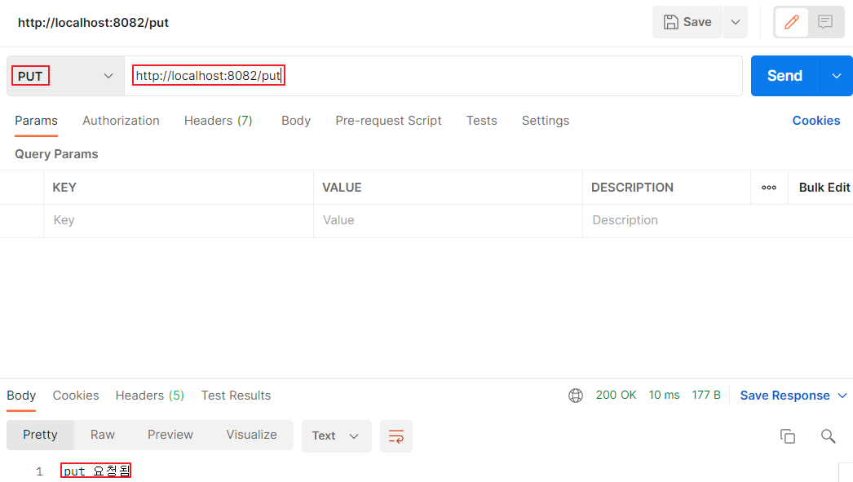
Task: Open the PUT HTTP method dropdown
Action: point(65,76)
